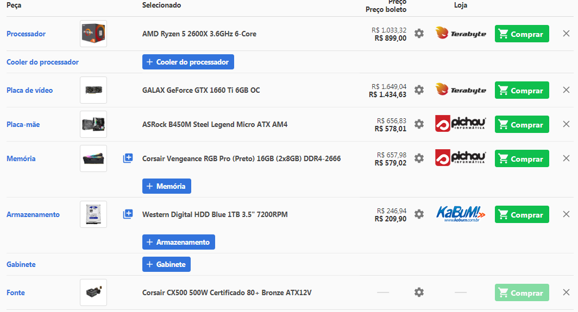This screenshot has height=312, width=578.
Task: Open Corsair Vengeance memory thumbnail image
Action: (93, 158)
